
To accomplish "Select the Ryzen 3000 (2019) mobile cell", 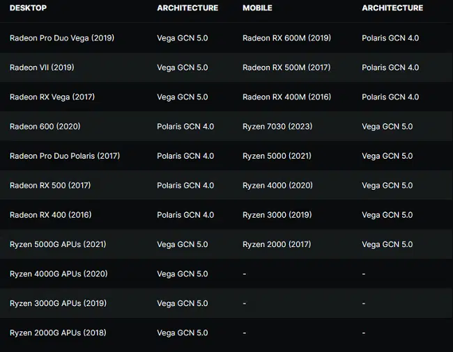I will pos(277,215).
